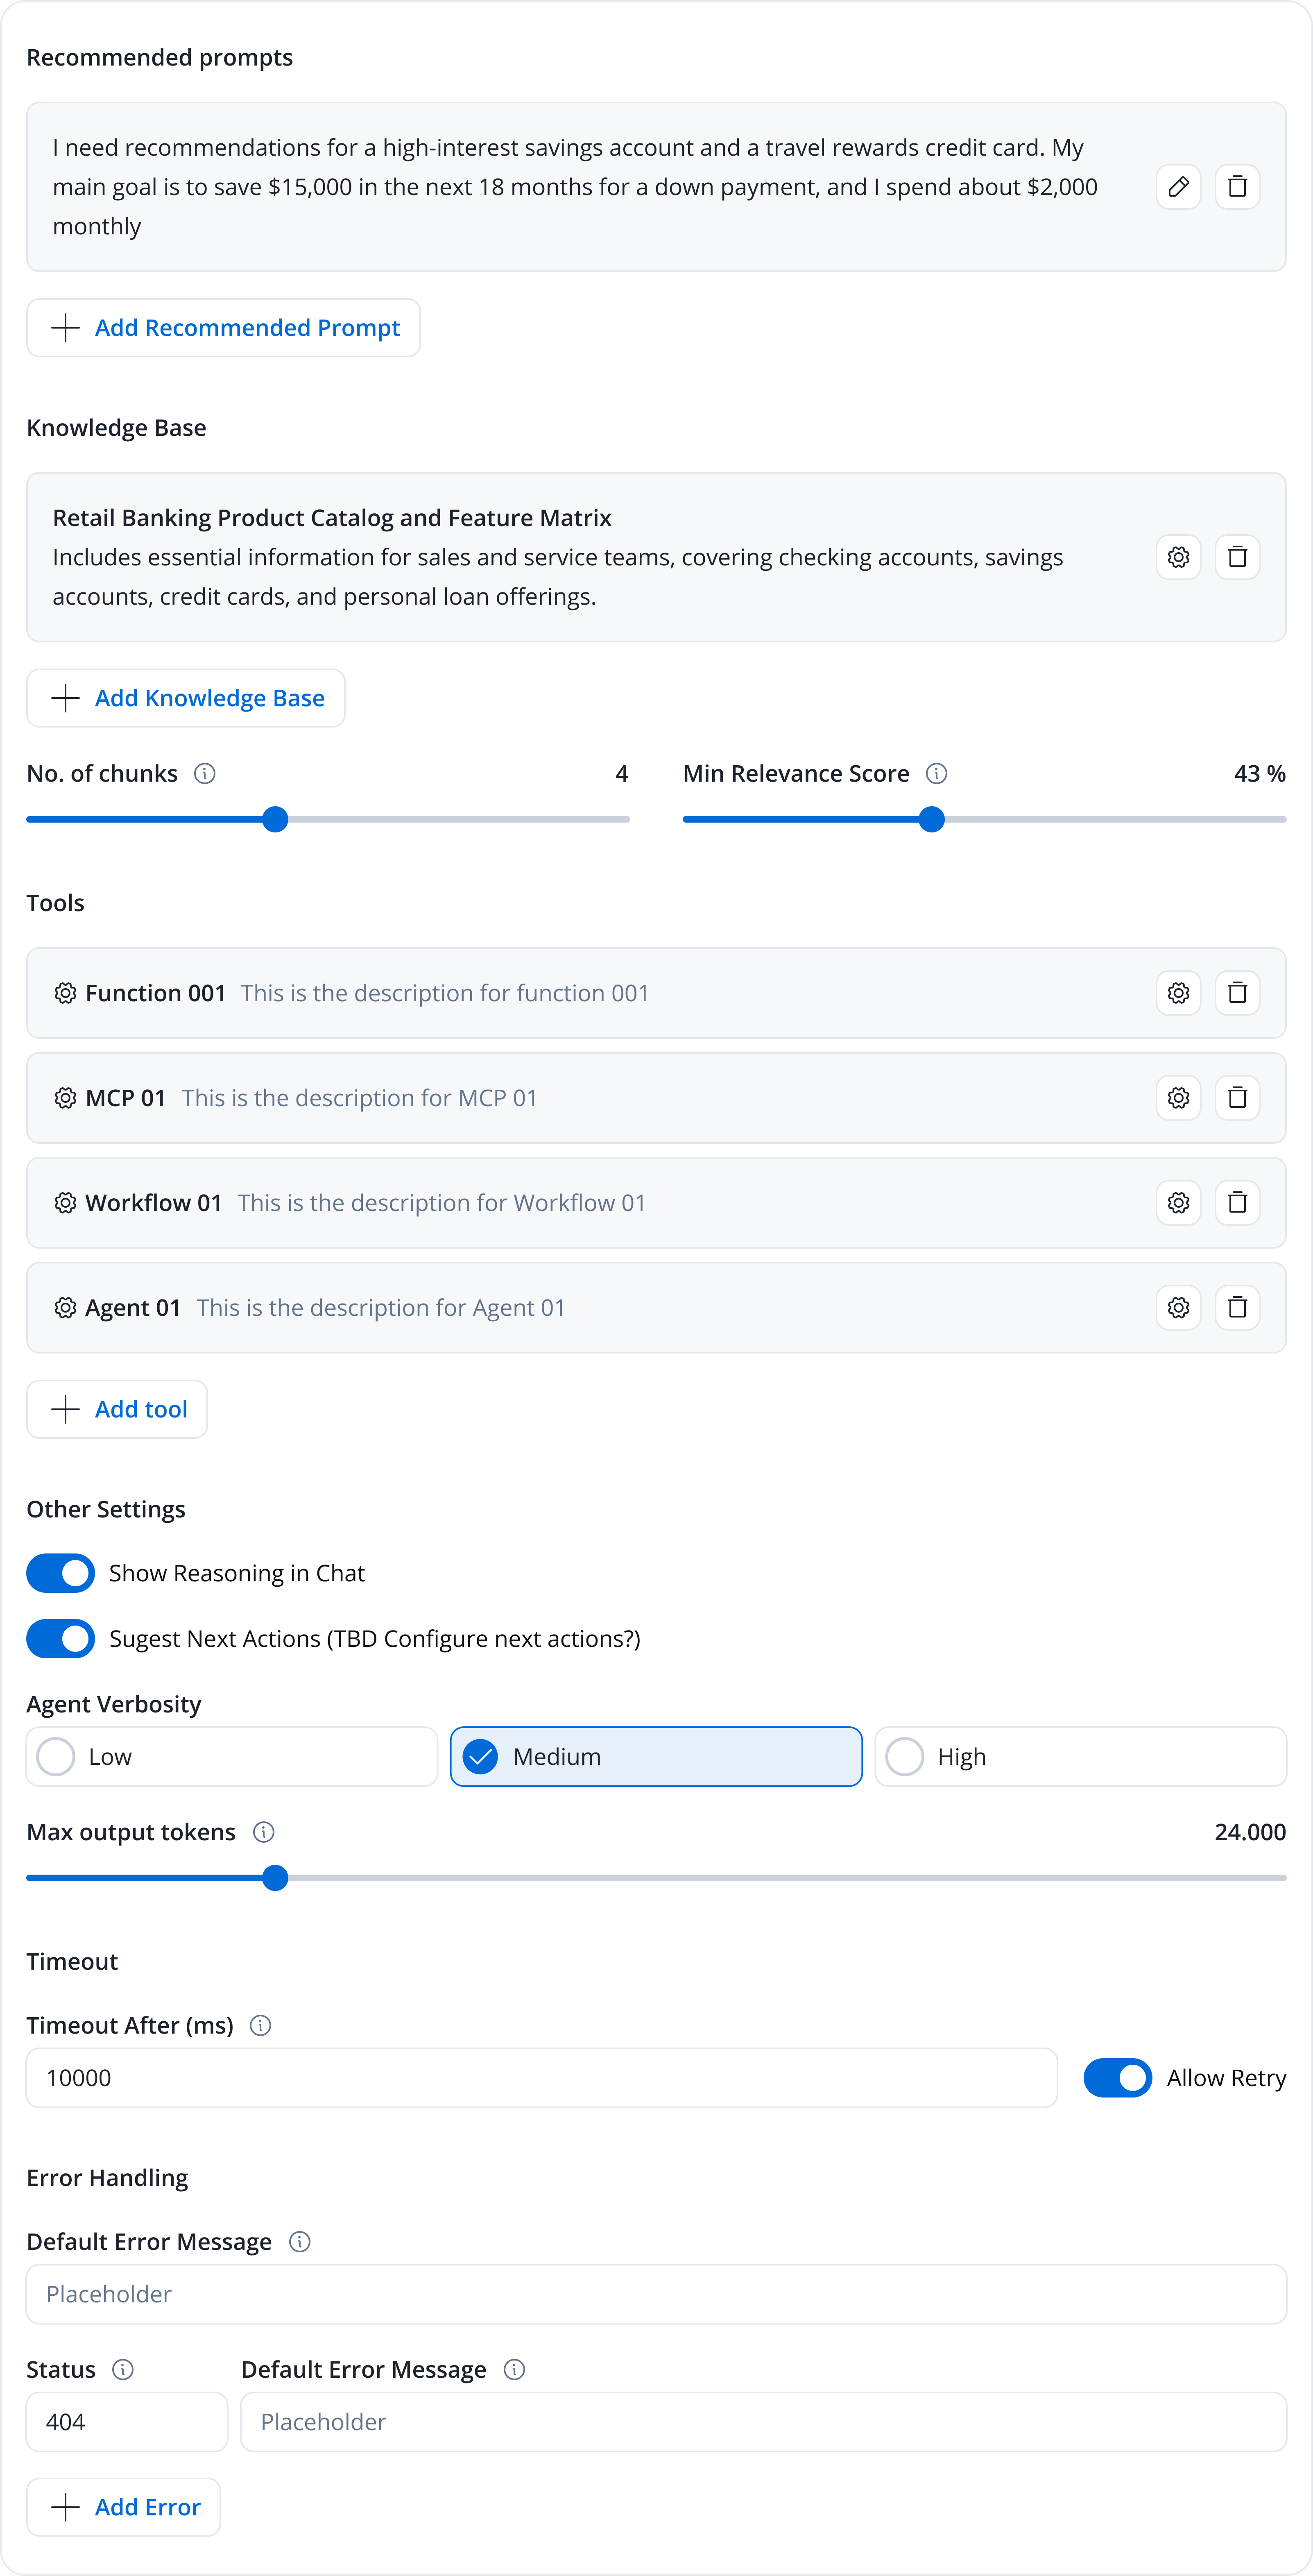1313x2576 pixels.
Task: Click the Timeout After input field
Action: (x=542, y=2078)
